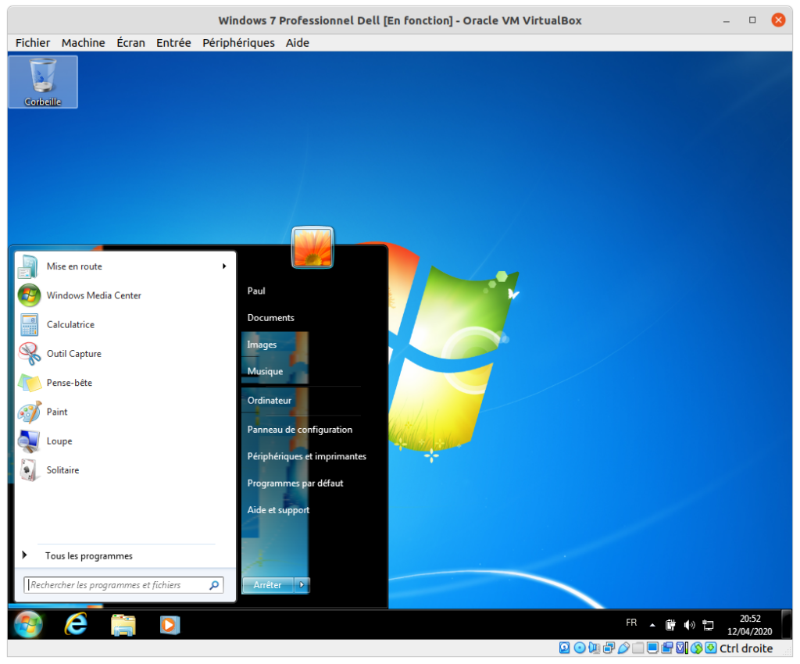Screen dimensions: 800x664
Task: Open the Fichier menu
Action: click(33, 43)
